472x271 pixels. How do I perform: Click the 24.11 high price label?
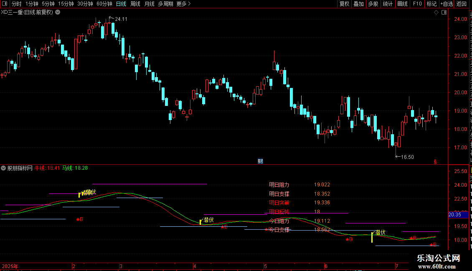point(121,19)
